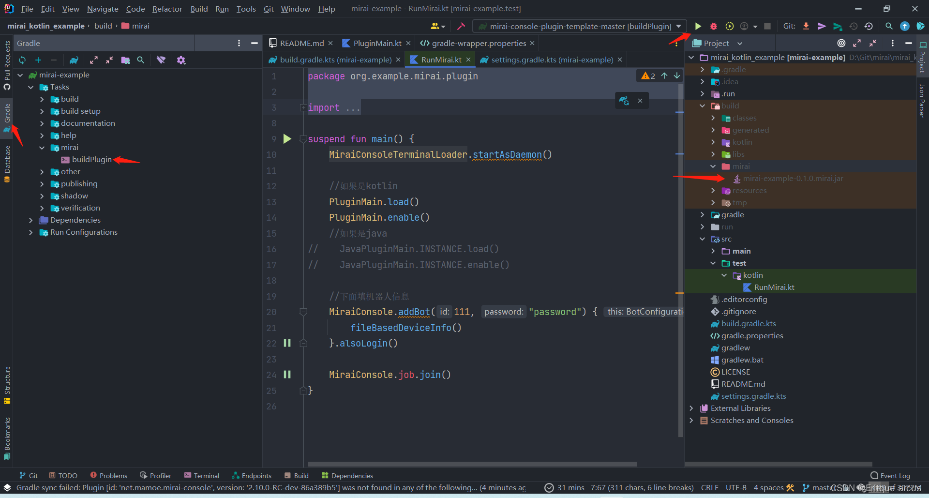The height and width of the screenshot is (498, 929).
Task: Toggle the breakpoint at line 22
Action: [x=287, y=343]
